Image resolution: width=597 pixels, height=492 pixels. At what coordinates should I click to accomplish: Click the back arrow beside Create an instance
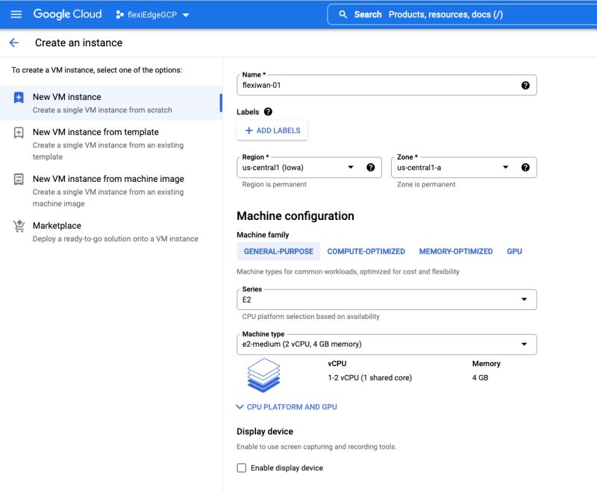pos(16,42)
